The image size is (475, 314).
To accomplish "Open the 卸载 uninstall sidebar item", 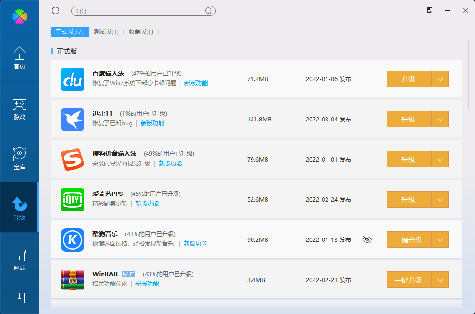I will [x=19, y=259].
